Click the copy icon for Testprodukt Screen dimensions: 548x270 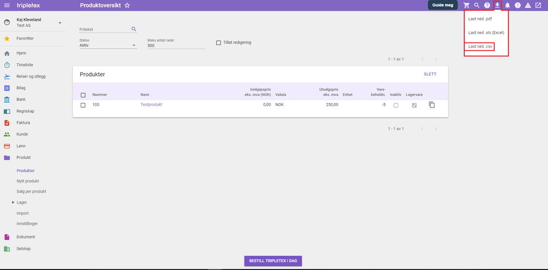click(432, 105)
